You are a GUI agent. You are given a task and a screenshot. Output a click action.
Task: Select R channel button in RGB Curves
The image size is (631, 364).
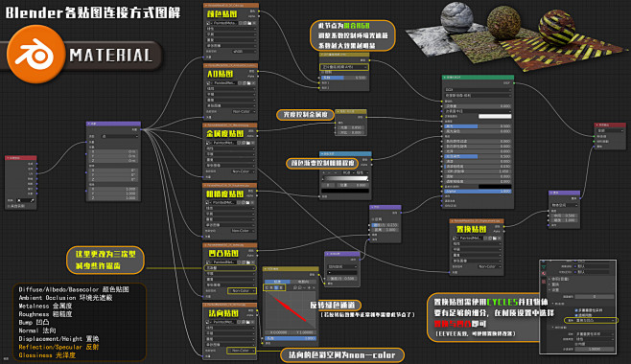coord(271,287)
